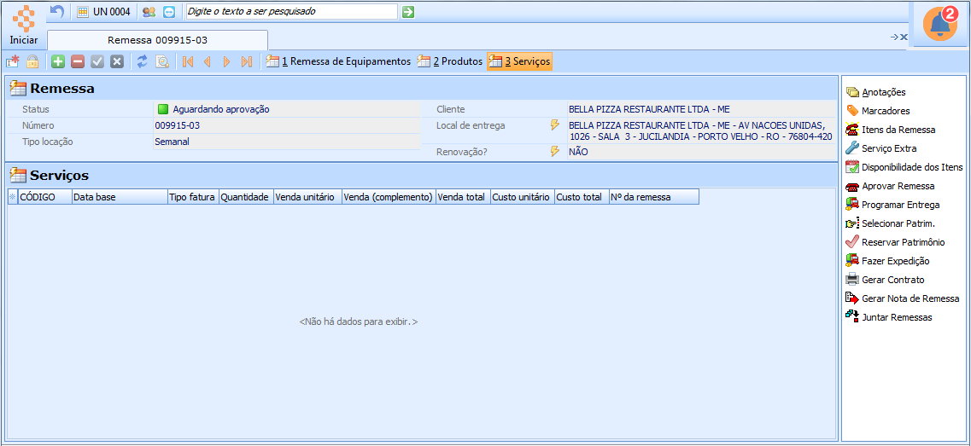Image resolution: width=971 pixels, height=446 pixels.
Task: Go to last record
Action: 247,61
